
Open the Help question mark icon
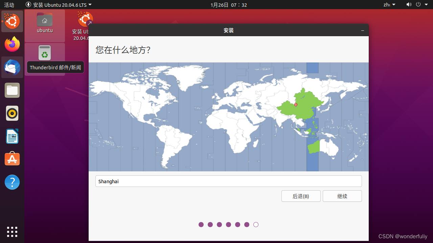[x=12, y=182]
